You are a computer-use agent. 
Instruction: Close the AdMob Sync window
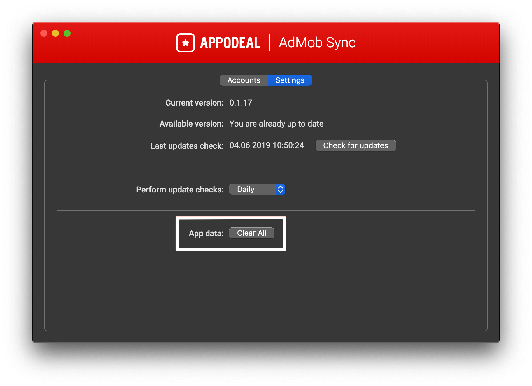pyautogui.click(x=44, y=33)
